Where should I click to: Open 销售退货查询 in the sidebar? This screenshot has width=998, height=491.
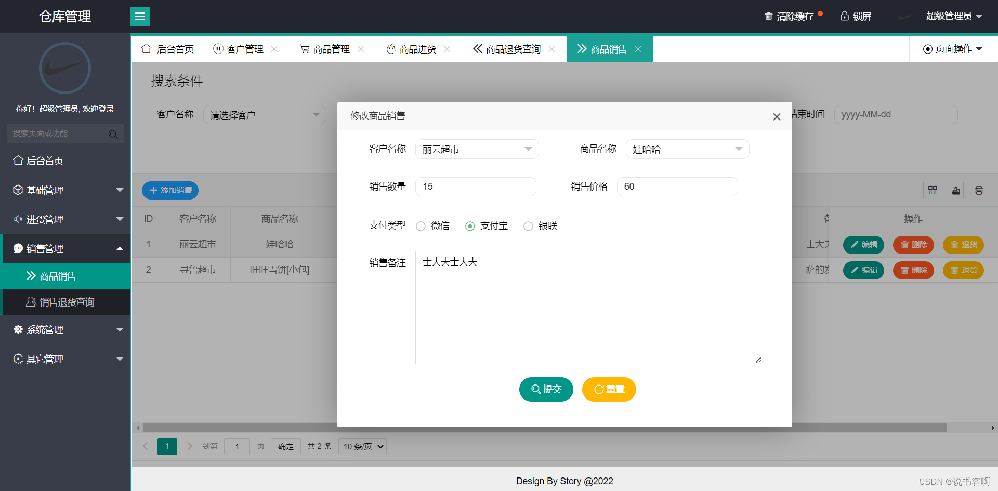[65, 302]
